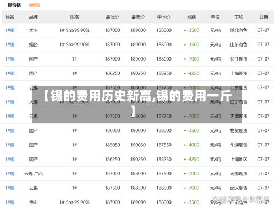The image size is (275, 209).
Task: Click the 涨跌 column header
Action: (191, 17)
